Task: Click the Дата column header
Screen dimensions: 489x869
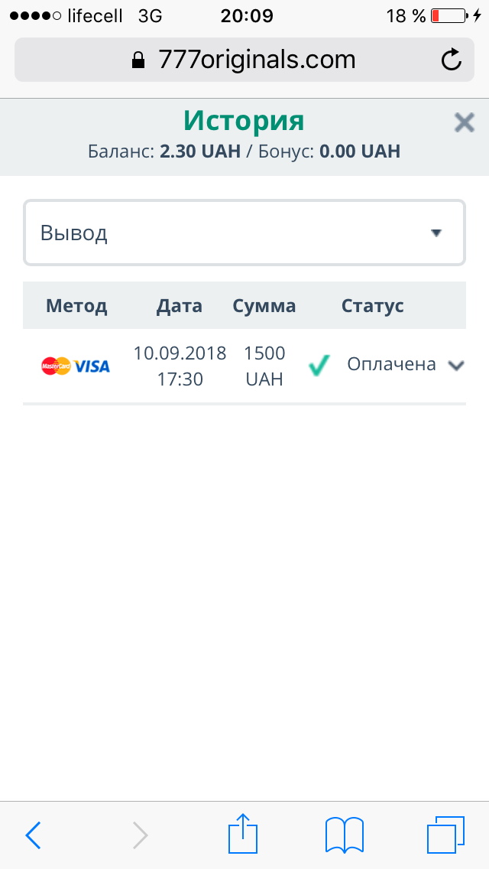Action: [180, 307]
